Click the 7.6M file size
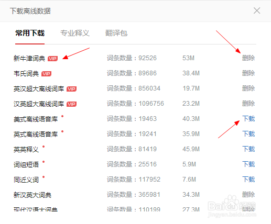 (189, 180)
